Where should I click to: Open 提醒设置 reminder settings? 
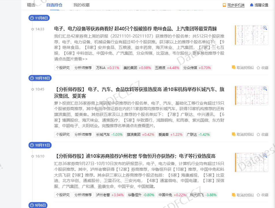tap(261, 5)
